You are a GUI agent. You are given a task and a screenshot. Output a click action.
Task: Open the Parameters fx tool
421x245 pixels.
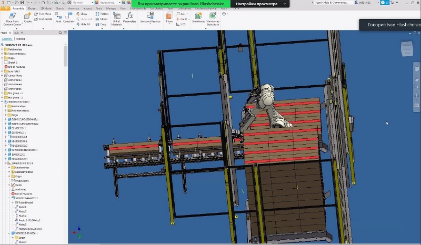(130, 17)
